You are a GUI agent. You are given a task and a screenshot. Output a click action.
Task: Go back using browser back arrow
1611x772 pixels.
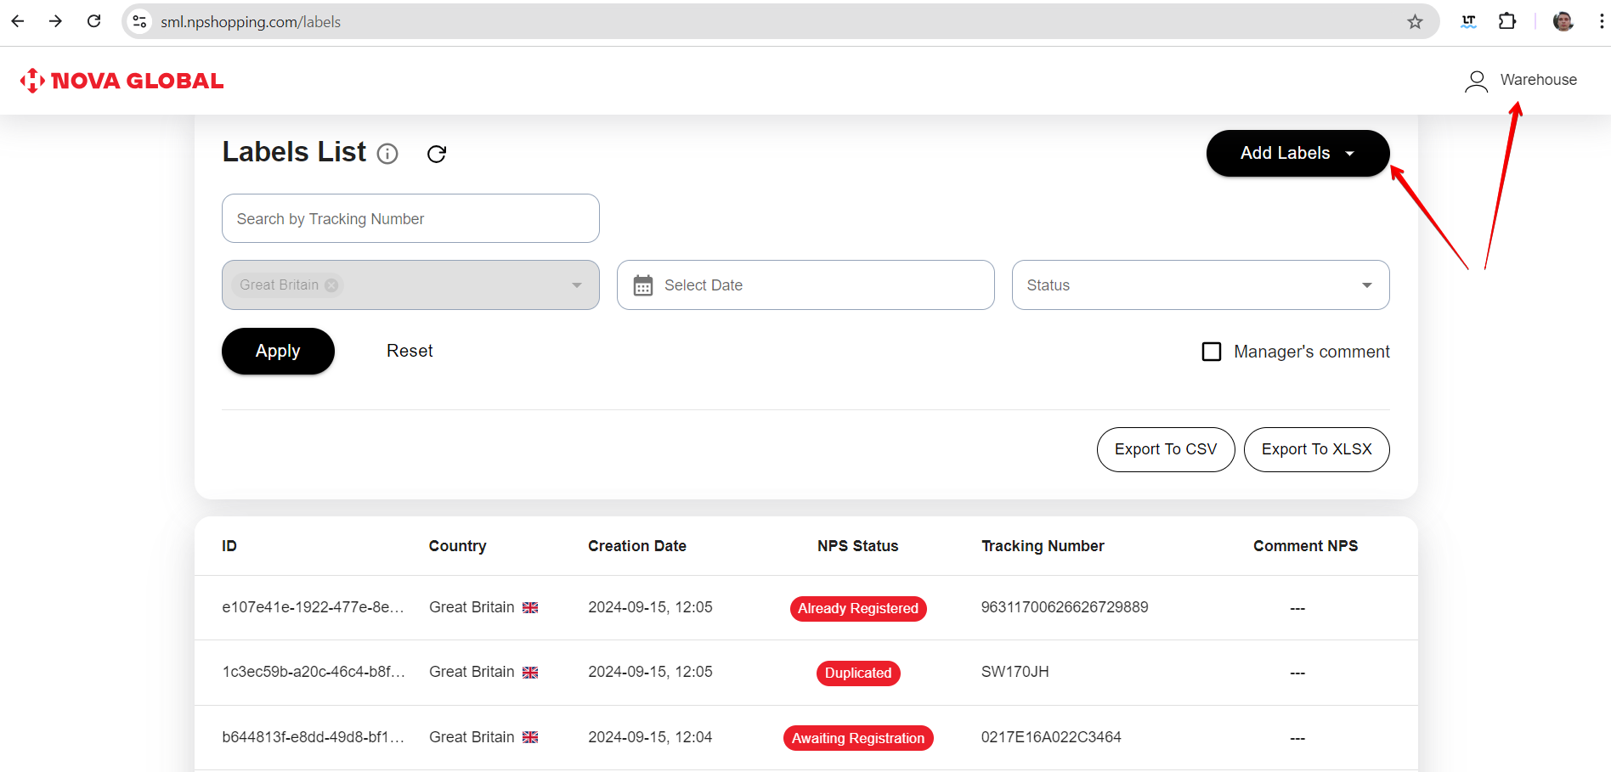[18, 21]
